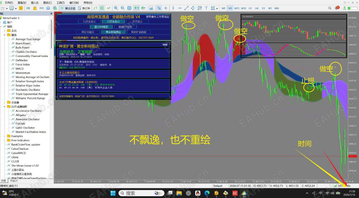Screen dimensions: 359x198
Task: Open search with magnifier icon
Action: click(x=330, y=8)
